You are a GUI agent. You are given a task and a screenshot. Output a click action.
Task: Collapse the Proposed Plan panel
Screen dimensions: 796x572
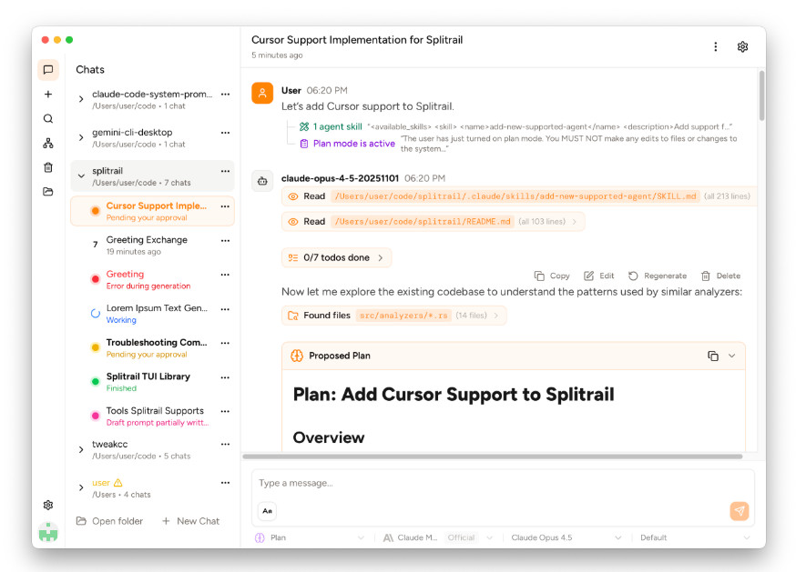tap(731, 356)
